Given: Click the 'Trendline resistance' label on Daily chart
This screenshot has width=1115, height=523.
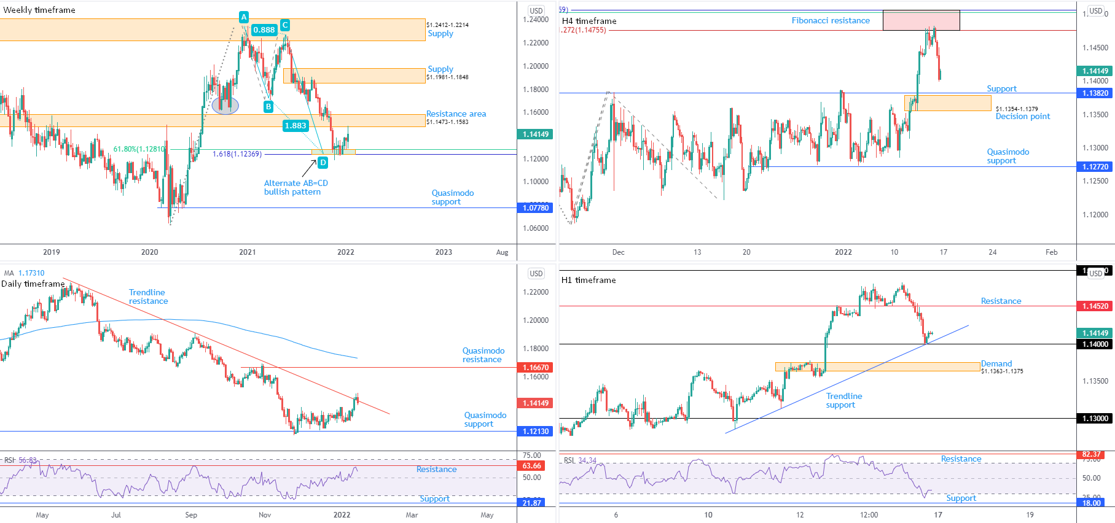Looking at the screenshot, I should tap(148, 296).
